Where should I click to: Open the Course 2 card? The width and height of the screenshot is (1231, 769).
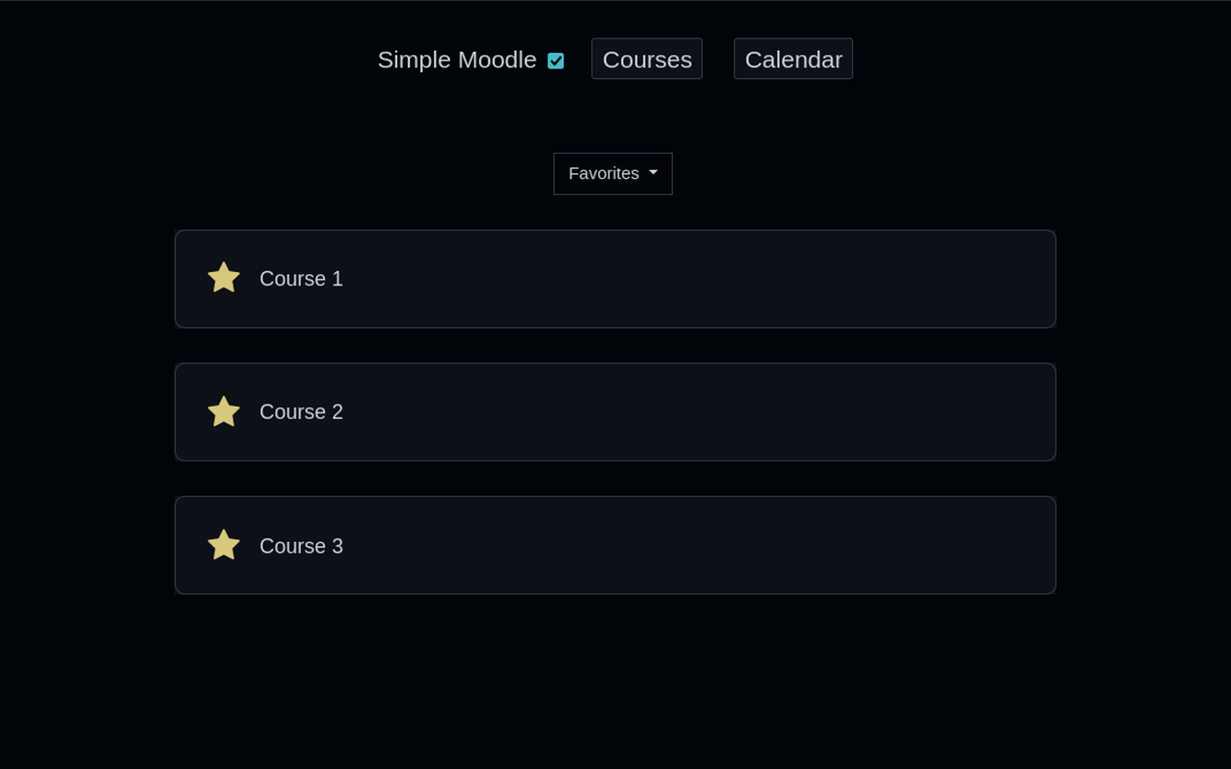tap(615, 411)
